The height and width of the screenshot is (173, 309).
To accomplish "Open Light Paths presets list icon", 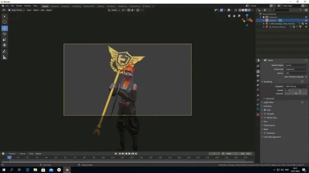I will pos(302,102).
